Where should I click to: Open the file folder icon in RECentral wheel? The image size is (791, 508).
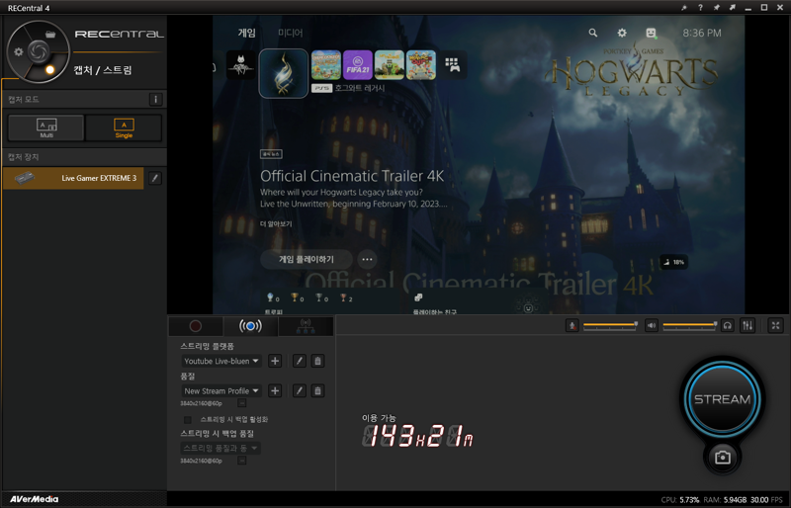[x=50, y=35]
